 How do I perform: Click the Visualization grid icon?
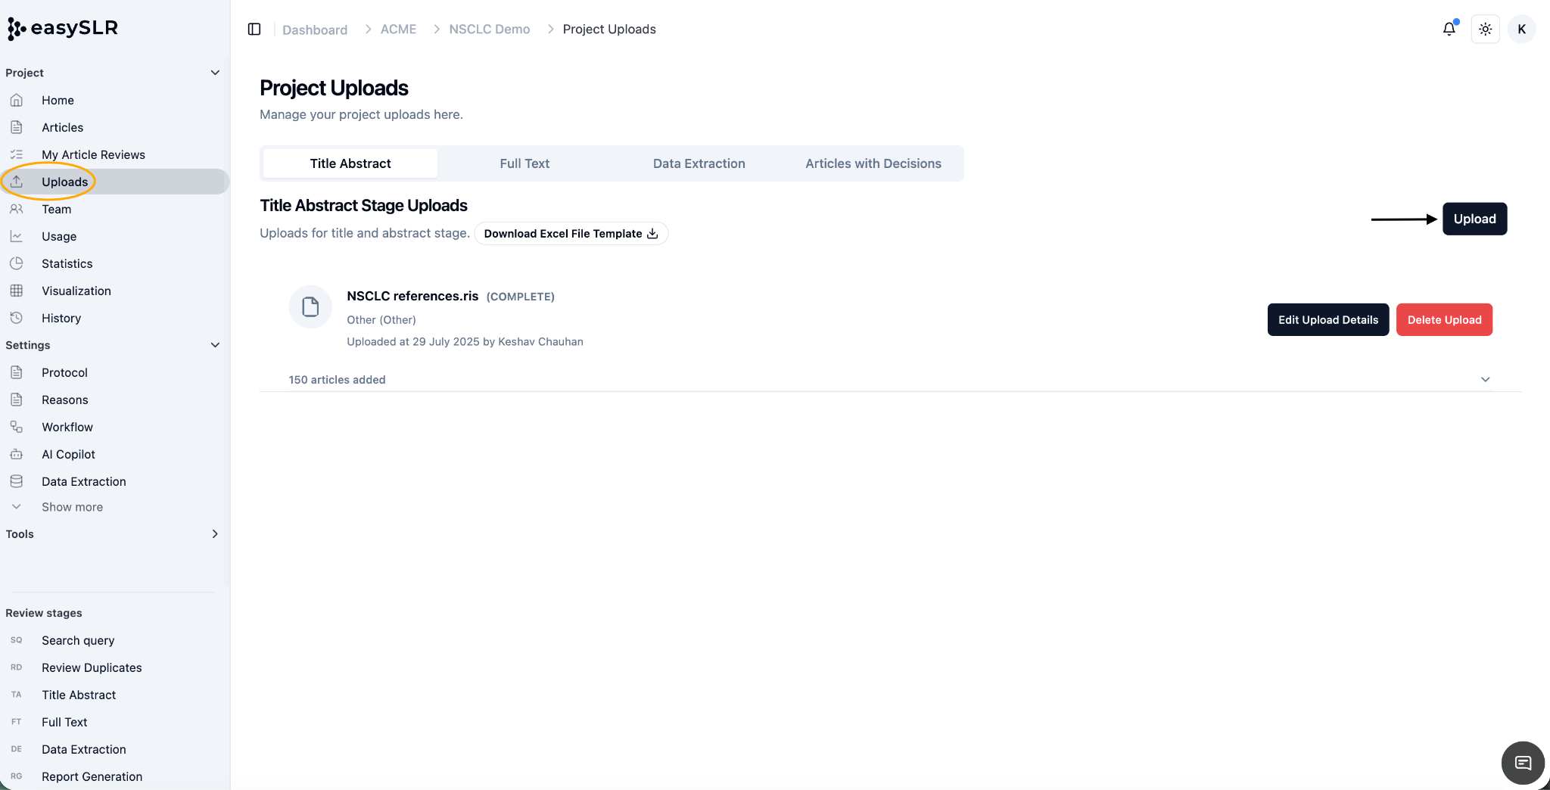(17, 291)
